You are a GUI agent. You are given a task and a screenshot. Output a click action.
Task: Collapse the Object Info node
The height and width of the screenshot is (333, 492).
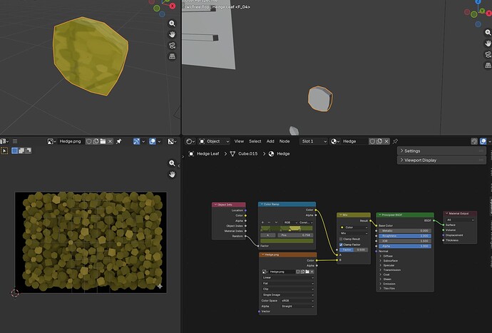215,205
